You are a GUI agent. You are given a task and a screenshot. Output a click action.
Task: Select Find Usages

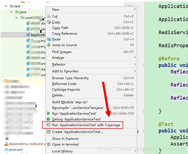click(91, 52)
